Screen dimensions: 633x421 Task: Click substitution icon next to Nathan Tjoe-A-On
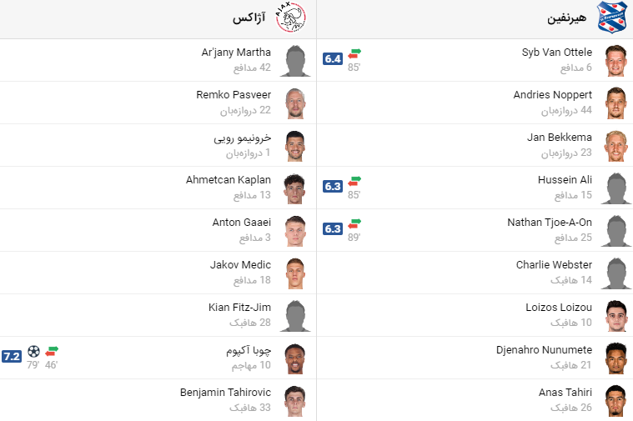pos(354,223)
